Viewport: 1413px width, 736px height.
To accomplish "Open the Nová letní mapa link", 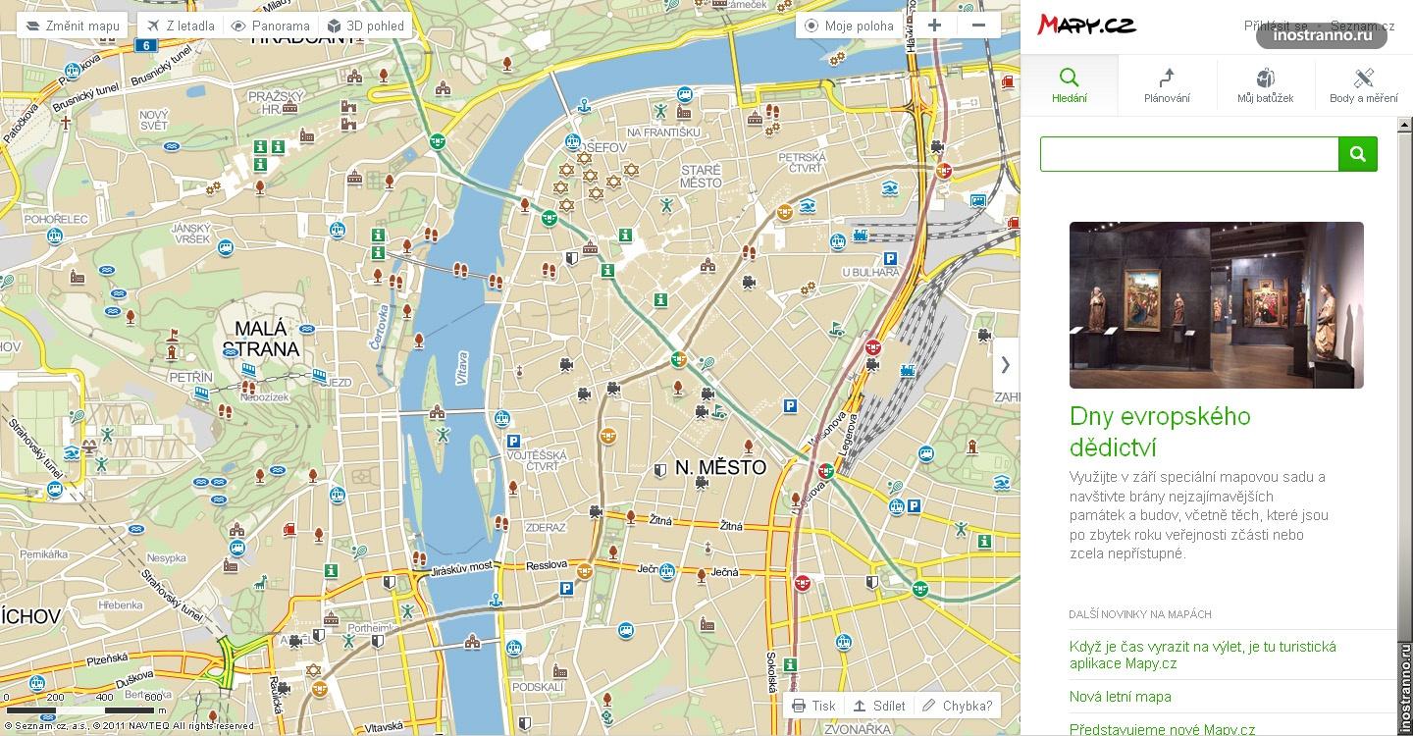I will tap(1120, 697).
